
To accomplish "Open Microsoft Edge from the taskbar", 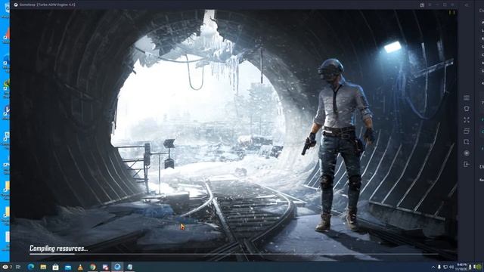I will click(x=31, y=267).
